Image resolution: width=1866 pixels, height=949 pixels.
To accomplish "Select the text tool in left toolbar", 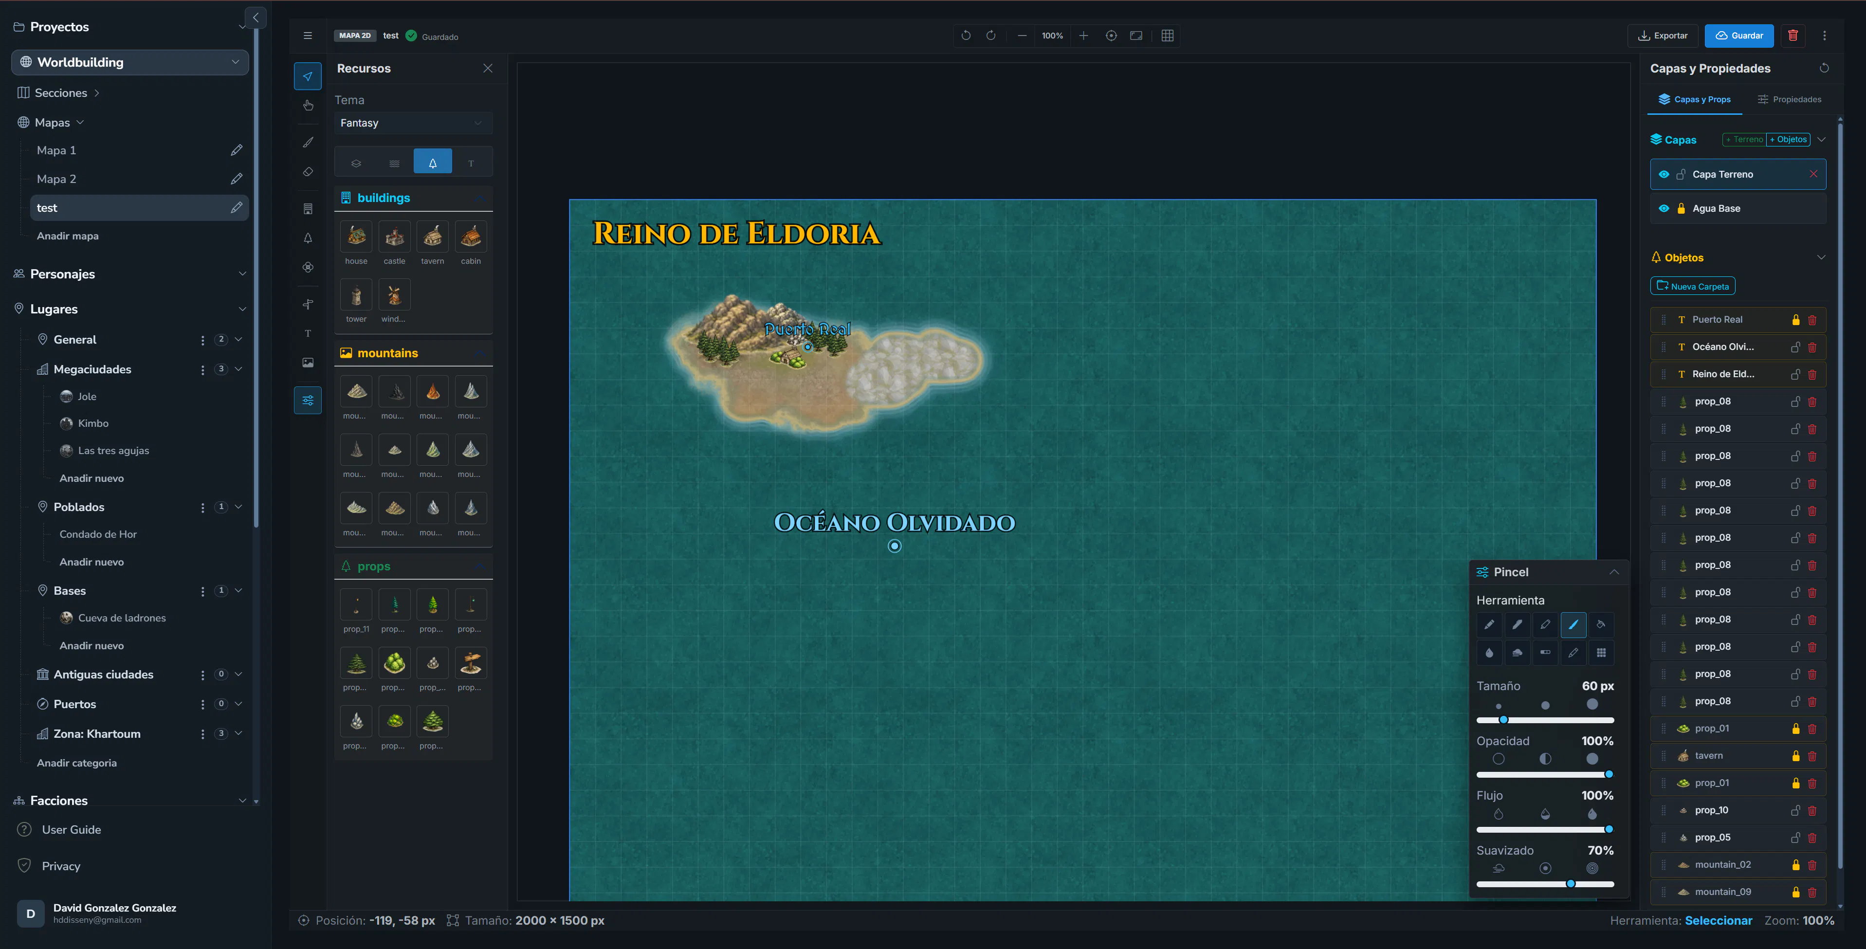I will pyautogui.click(x=308, y=333).
